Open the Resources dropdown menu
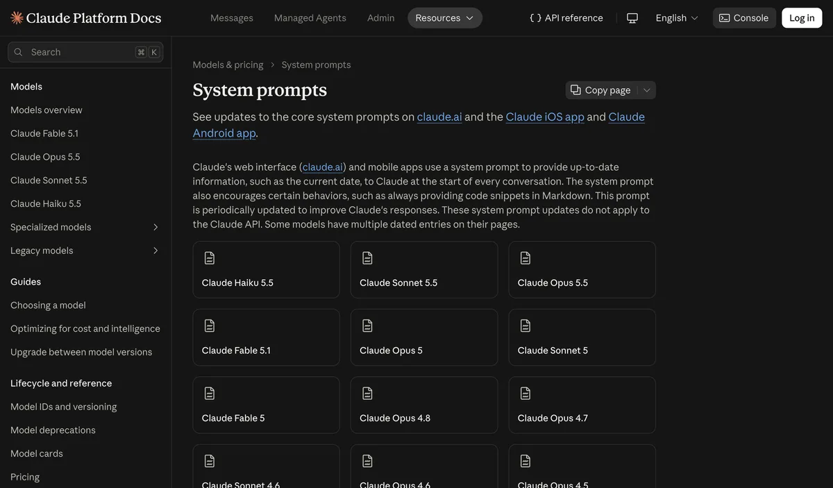833x488 pixels. (x=445, y=18)
